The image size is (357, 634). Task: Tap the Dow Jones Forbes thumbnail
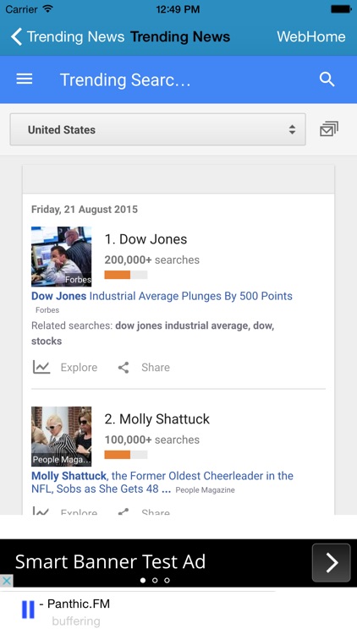62,256
